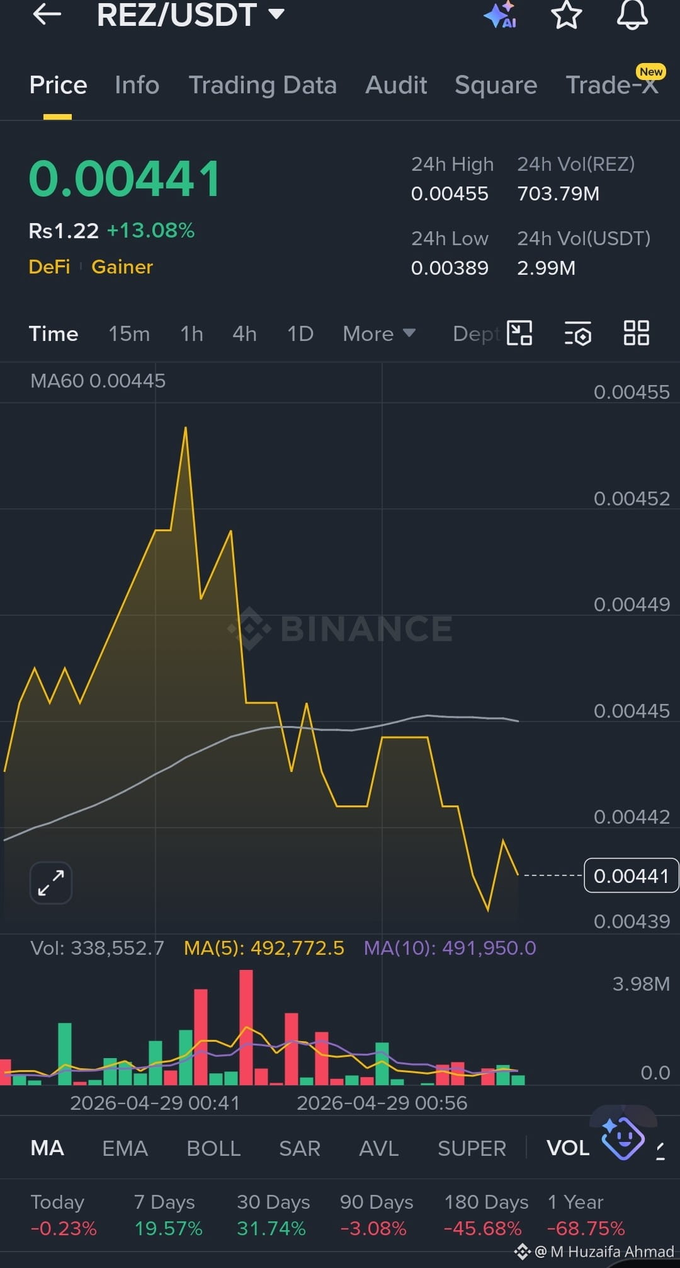Open the Audit tab
Image resolution: width=680 pixels, height=1268 pixels.
tap(396, 85)
